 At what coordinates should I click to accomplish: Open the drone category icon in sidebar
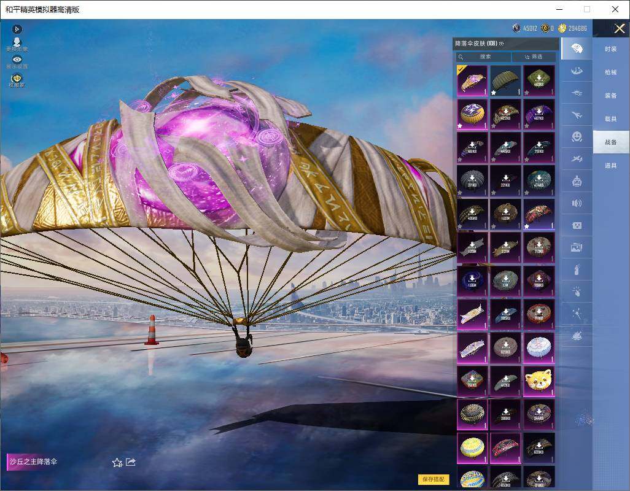[x=577, y=93]
